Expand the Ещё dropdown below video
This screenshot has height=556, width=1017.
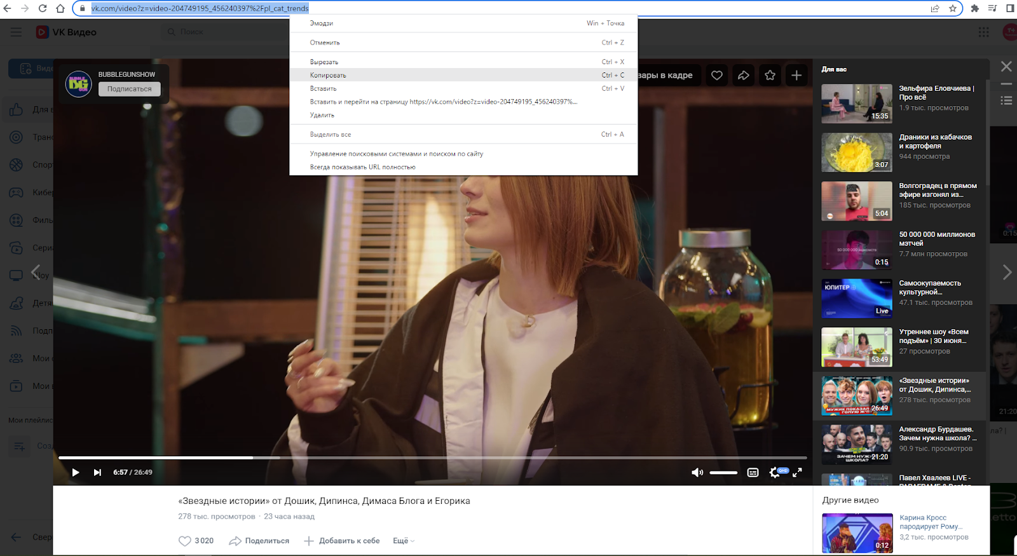404,541
